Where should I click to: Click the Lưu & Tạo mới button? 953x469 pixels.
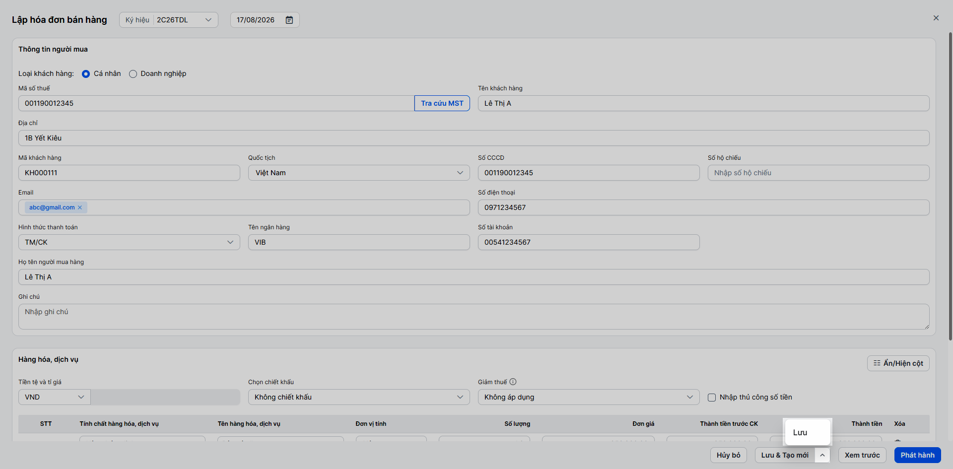tap(785, 455)
